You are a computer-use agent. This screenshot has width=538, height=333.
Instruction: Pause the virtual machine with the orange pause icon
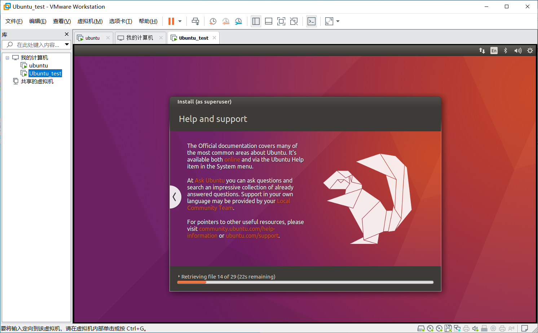pyautogui.click(x=171, y=21)
